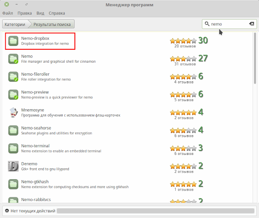Click the star rating of Nemo-gtkhash
Viewport: 259px width, 218px height.
click(183, 184)
